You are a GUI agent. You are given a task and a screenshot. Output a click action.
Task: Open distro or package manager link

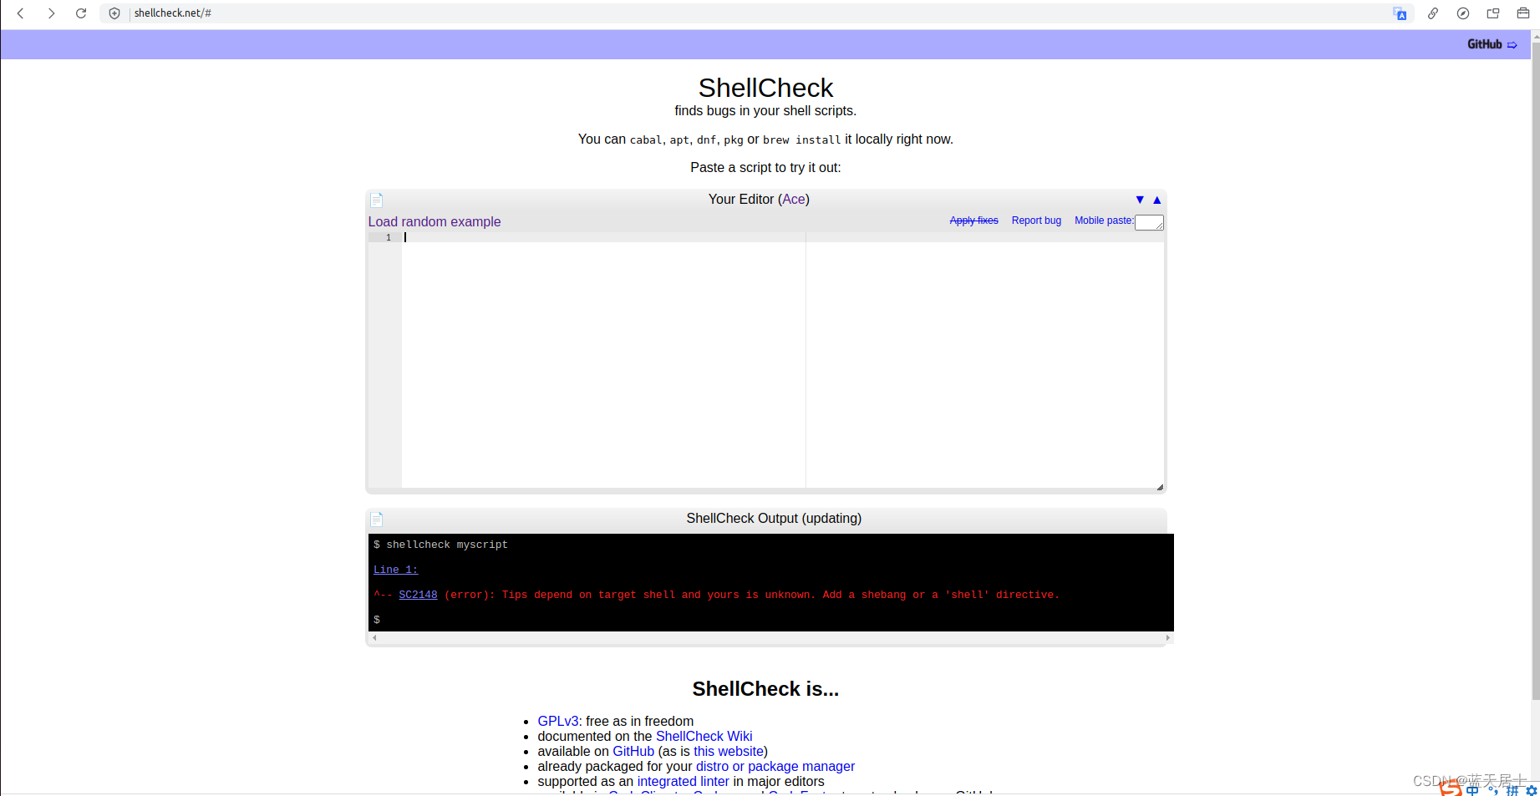click(x=775, y=766)
